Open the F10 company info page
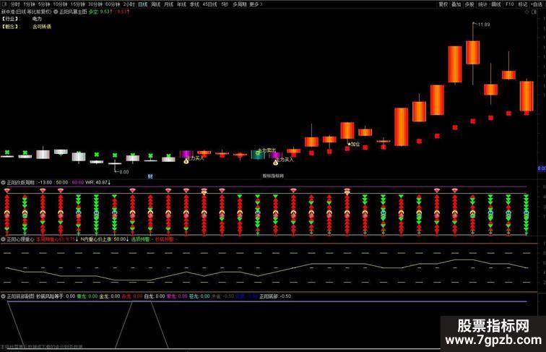The height and width of the screenshot is (352, 546). click(509, 4)
